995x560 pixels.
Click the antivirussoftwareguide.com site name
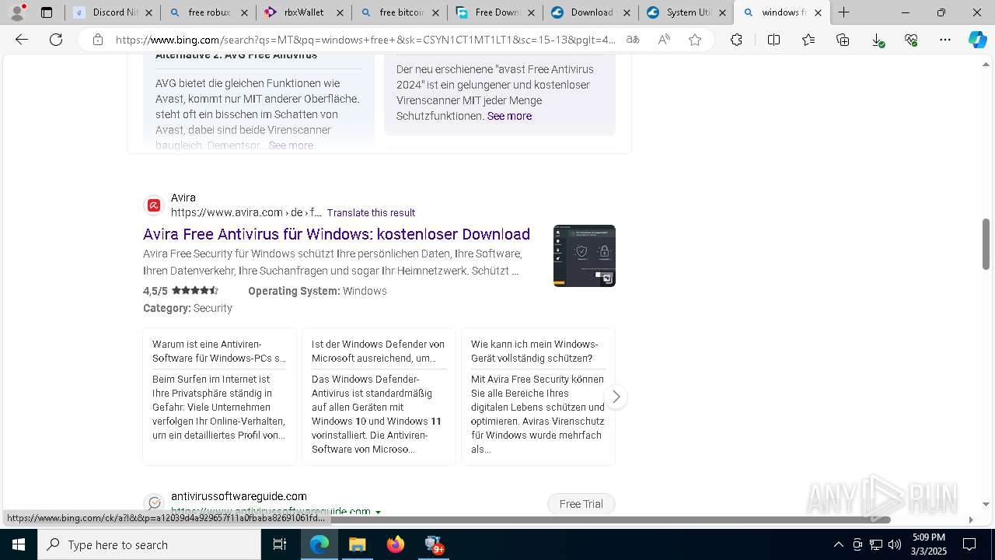pos(239,496)
